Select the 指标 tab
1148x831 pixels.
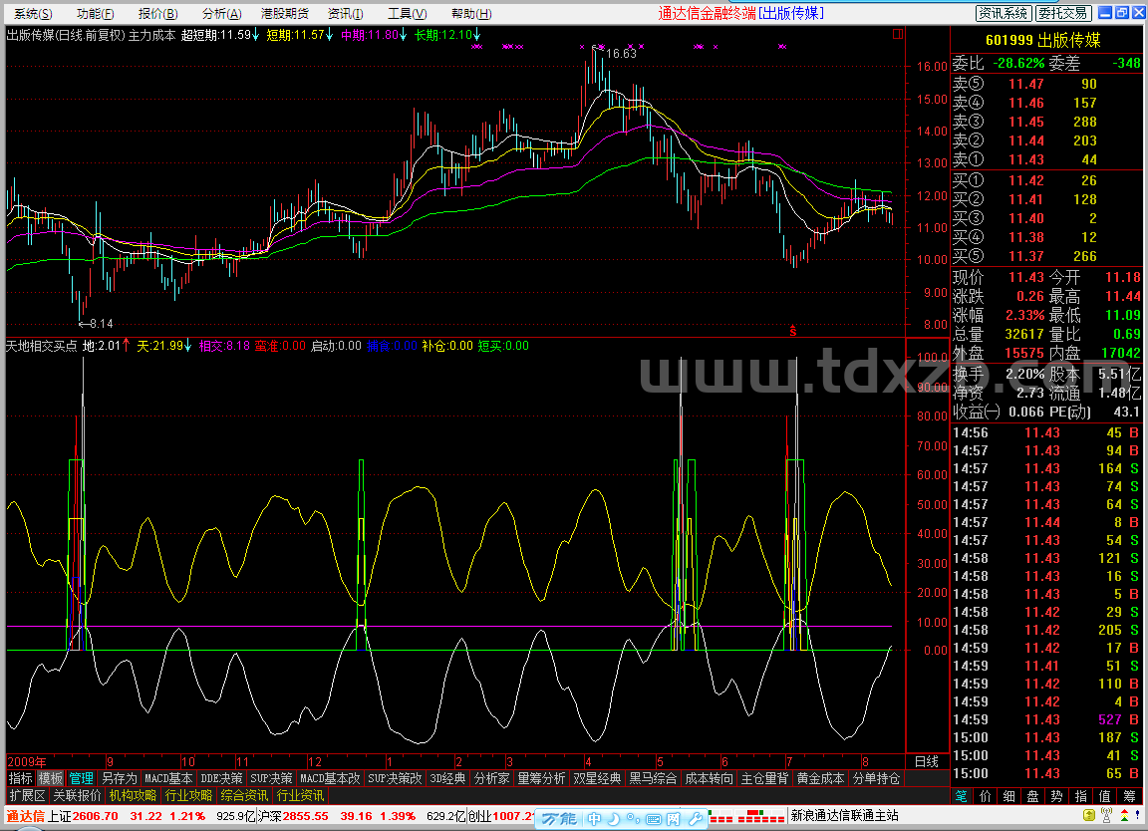(21, 778)
